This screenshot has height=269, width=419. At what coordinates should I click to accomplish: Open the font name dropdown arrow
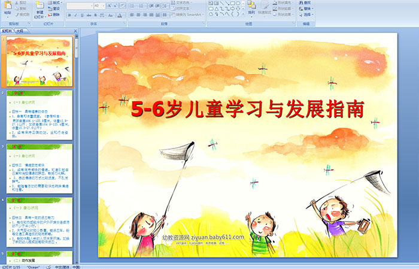[x=92, y=6]
